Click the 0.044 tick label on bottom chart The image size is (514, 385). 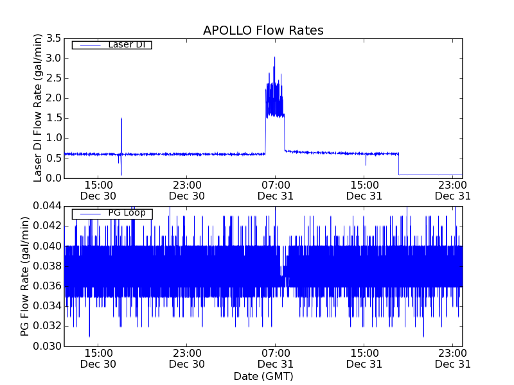(47, 206)
